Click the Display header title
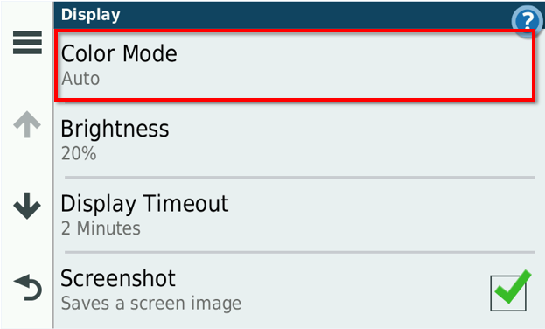This screenshot has height=329, width=545. 91,15
